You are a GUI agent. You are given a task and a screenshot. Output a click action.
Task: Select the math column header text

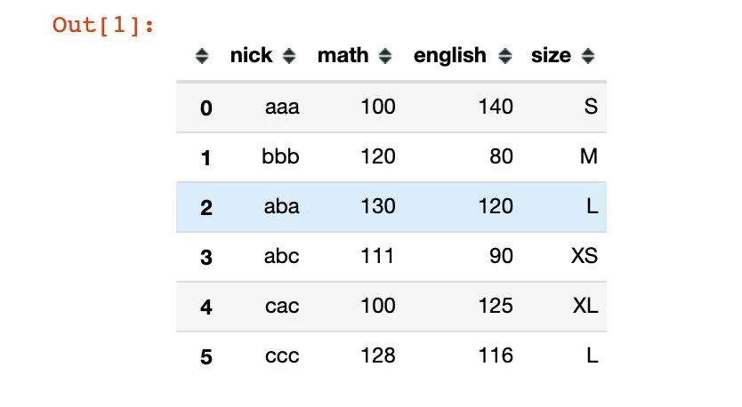tap(343, 55)
